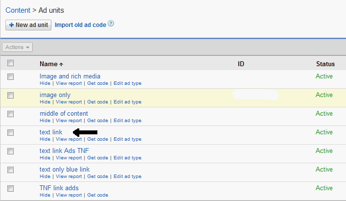Image resolution: width=346 pixels, height=201 pixels.
Task: Hide the image only ad unit
Action: pyautogui.click(x=45, y=102)
